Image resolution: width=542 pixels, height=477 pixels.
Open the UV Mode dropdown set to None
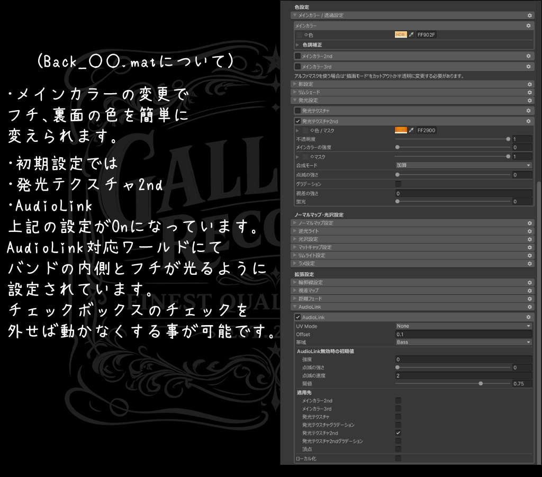[464, 326]
